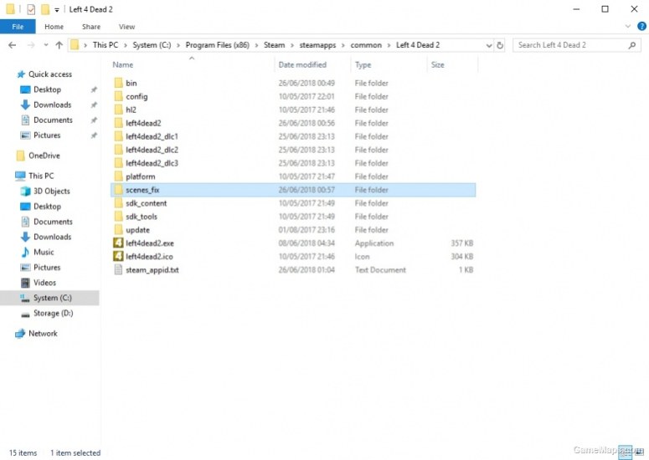
Task: Select the config folder row
Action: tap(293, 96)
